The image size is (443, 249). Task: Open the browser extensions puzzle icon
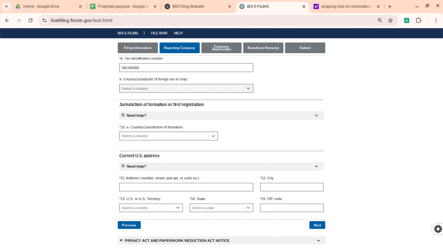pyautogui.click(x=418, y=20)
